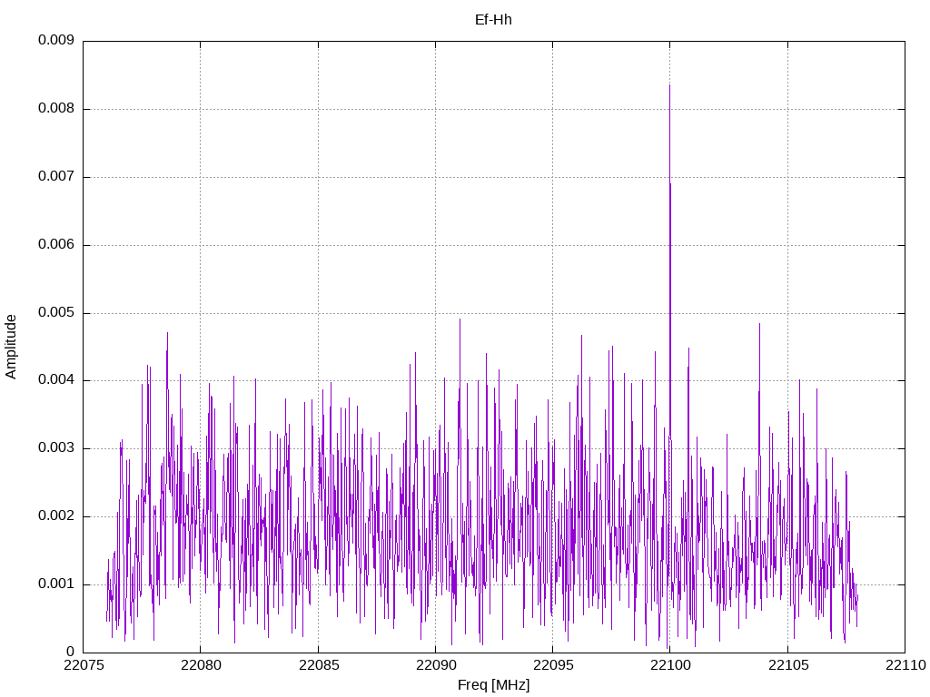Click the tip of the tallest spike near 22100
The height and width of the screenshot is (697, 930).
tap(669, 85)
